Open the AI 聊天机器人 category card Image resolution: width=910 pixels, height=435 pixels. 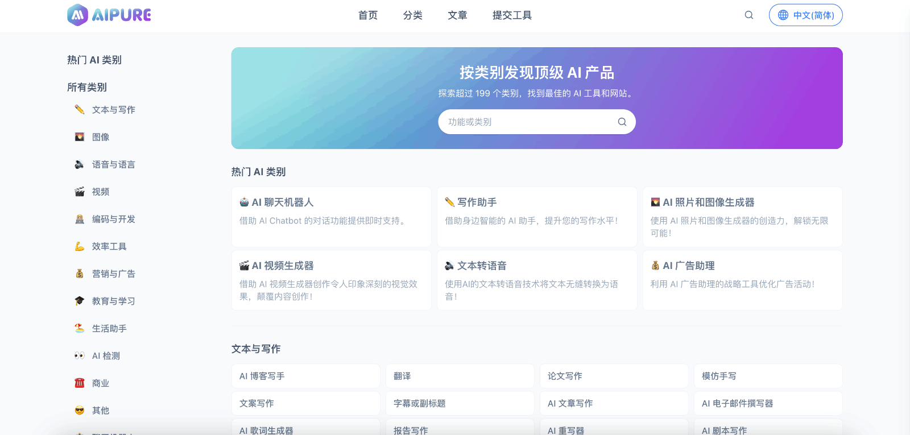[331, 217]
